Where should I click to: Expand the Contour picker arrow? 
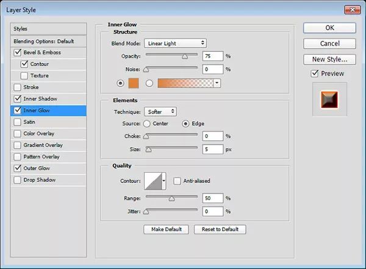(x=164, y=181)
